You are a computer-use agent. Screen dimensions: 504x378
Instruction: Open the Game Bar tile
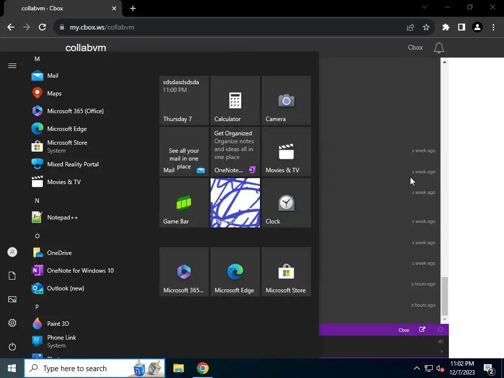pos(184,203)
